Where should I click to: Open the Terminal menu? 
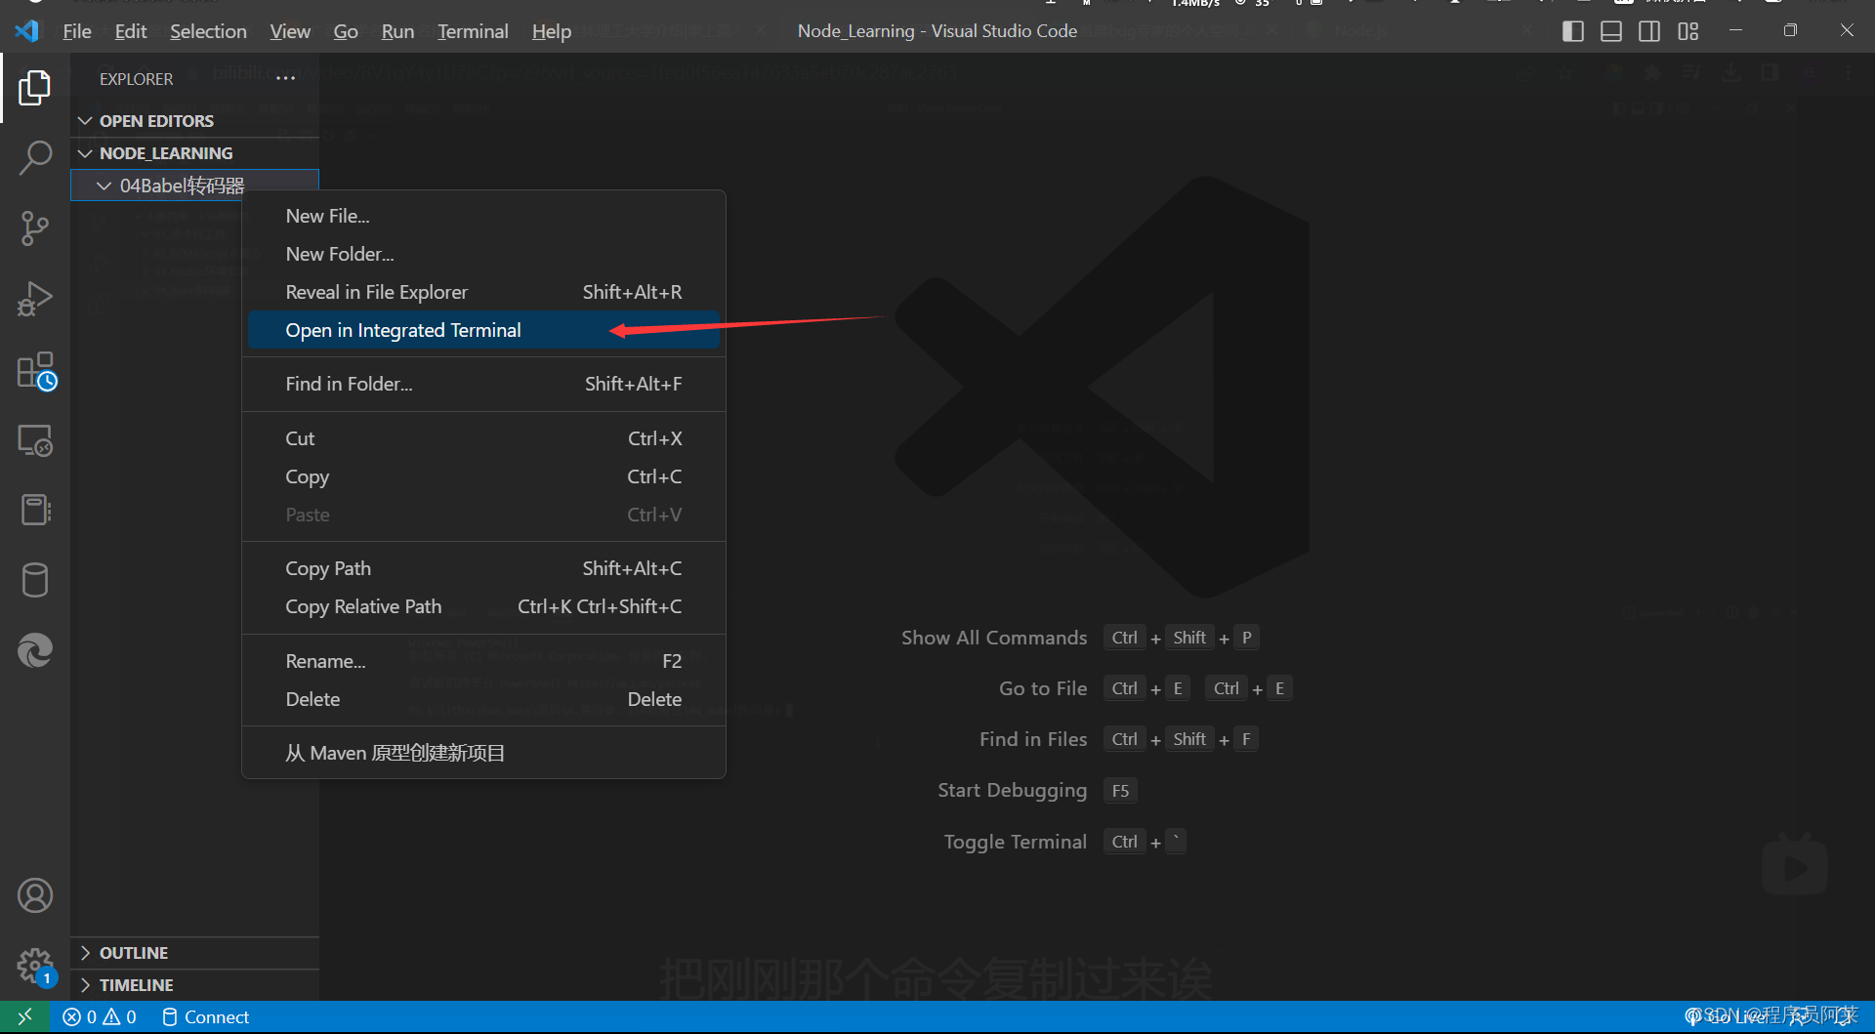click(473, 31)
